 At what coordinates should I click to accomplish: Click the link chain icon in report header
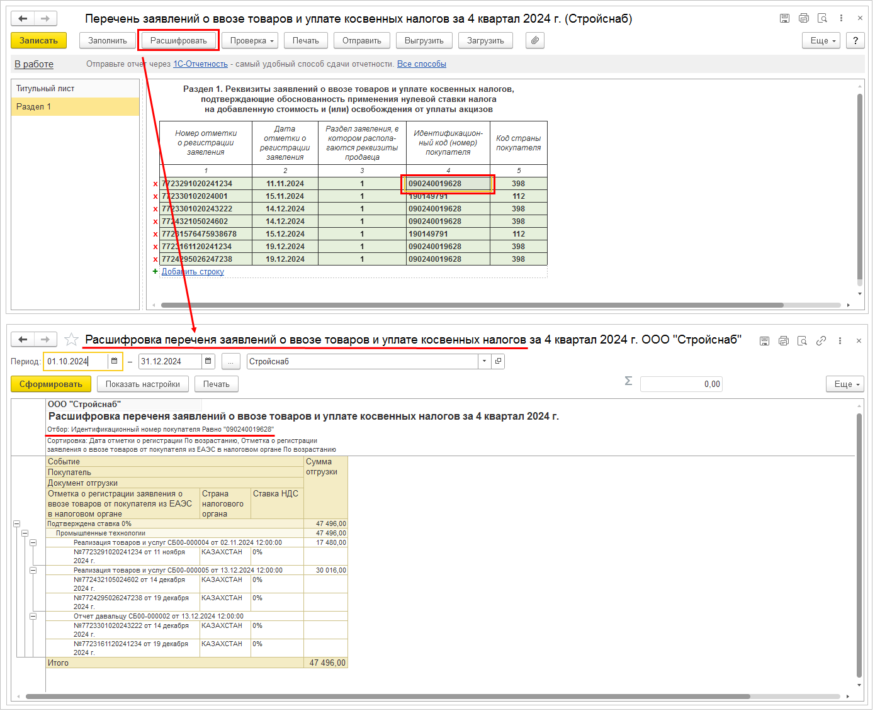(821, 340)
